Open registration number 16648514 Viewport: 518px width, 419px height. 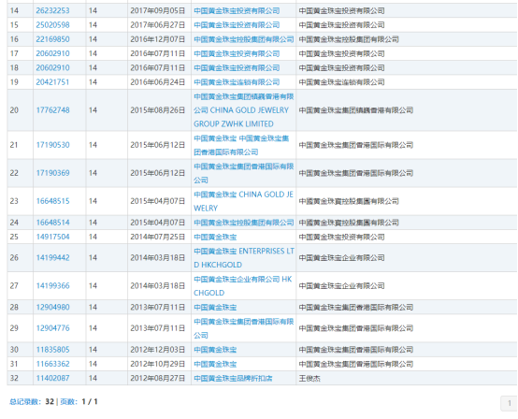pyautogui.click(x=52, y=223)
